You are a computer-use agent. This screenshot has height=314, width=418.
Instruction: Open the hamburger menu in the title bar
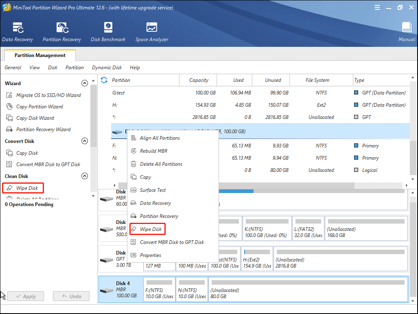377,7
